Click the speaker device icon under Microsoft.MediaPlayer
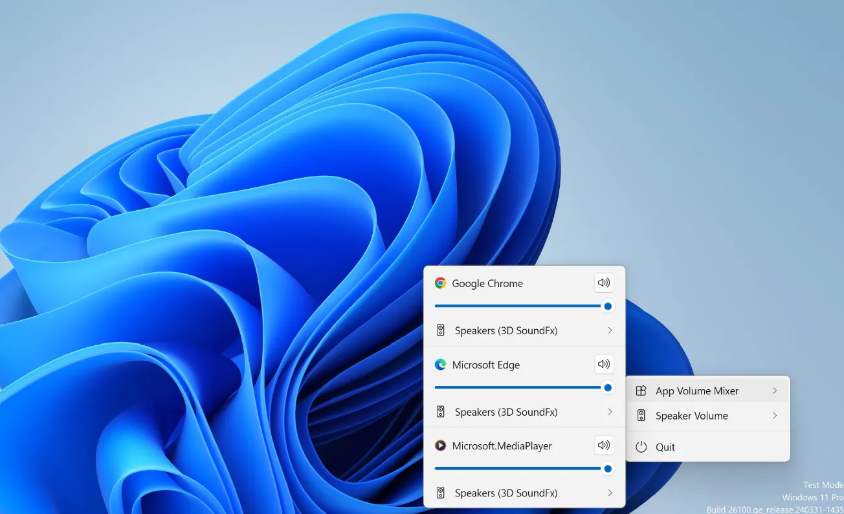The width and height of the screenshot is (844, 514). [441, 493]
